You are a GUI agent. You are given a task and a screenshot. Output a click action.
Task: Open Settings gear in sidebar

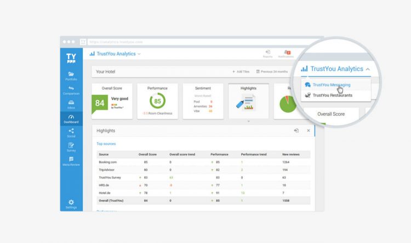(x=71, y=202)
